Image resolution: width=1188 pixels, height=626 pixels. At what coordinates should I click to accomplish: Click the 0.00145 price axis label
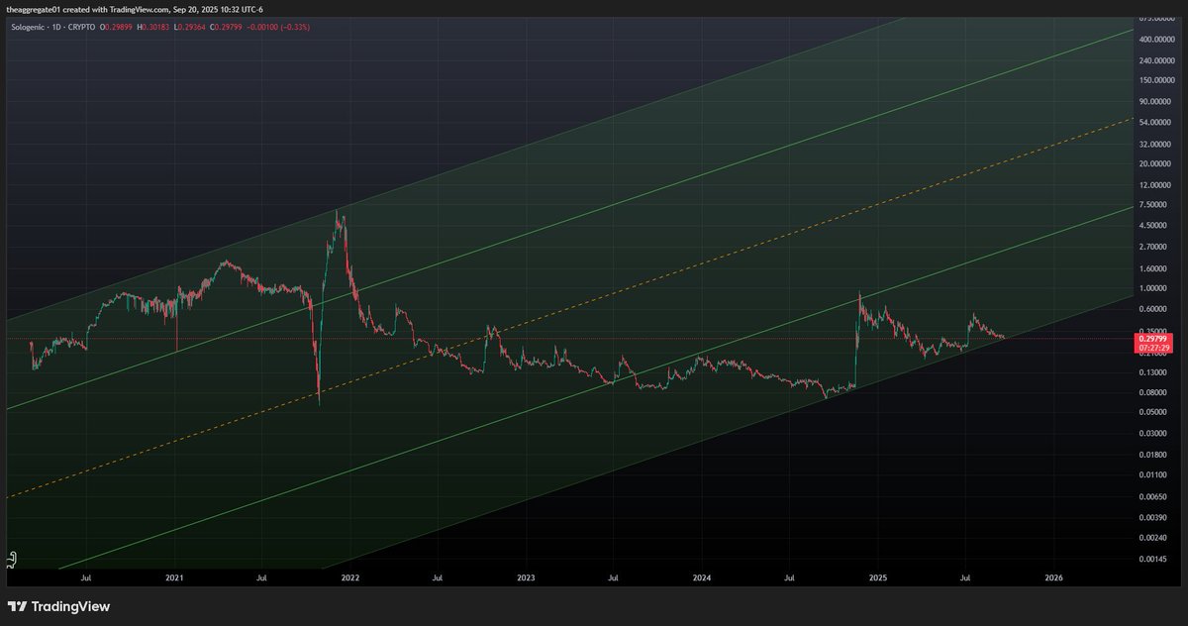click(x=1155, y=559)
